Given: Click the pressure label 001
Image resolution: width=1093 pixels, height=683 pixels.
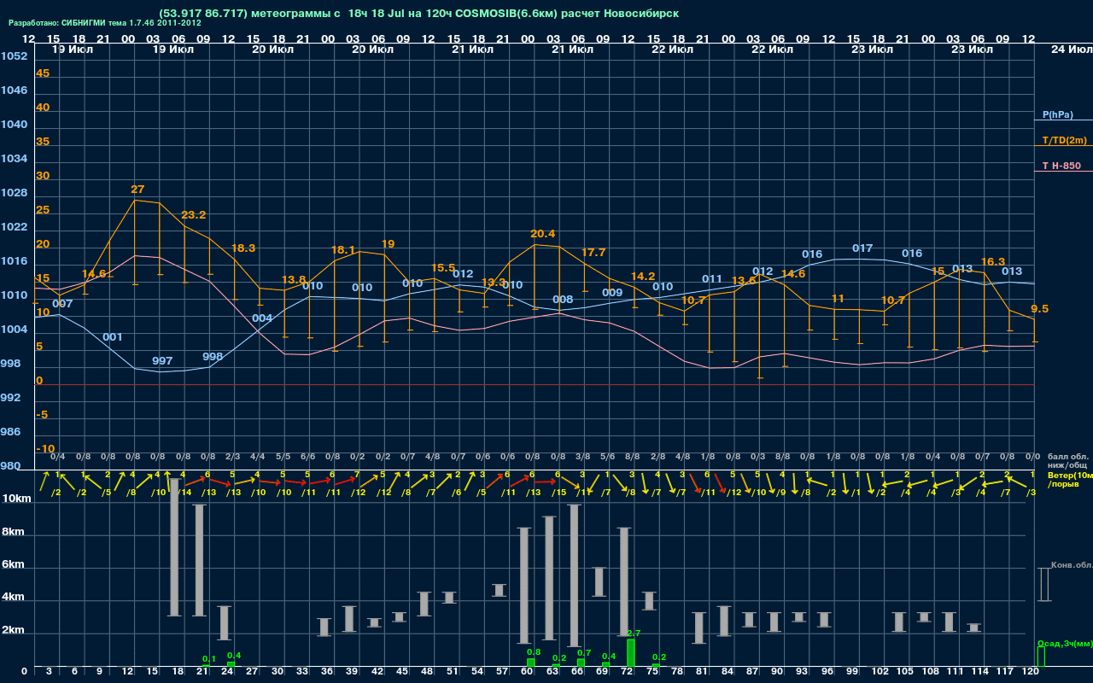Looking at the screenshot, I should (x=113, y=337).
